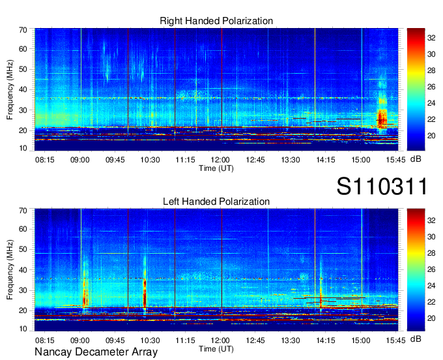This screenshot has width=443, height=360.
Task: Click the 20 value on the top colorbar
Action: (431, 136)
